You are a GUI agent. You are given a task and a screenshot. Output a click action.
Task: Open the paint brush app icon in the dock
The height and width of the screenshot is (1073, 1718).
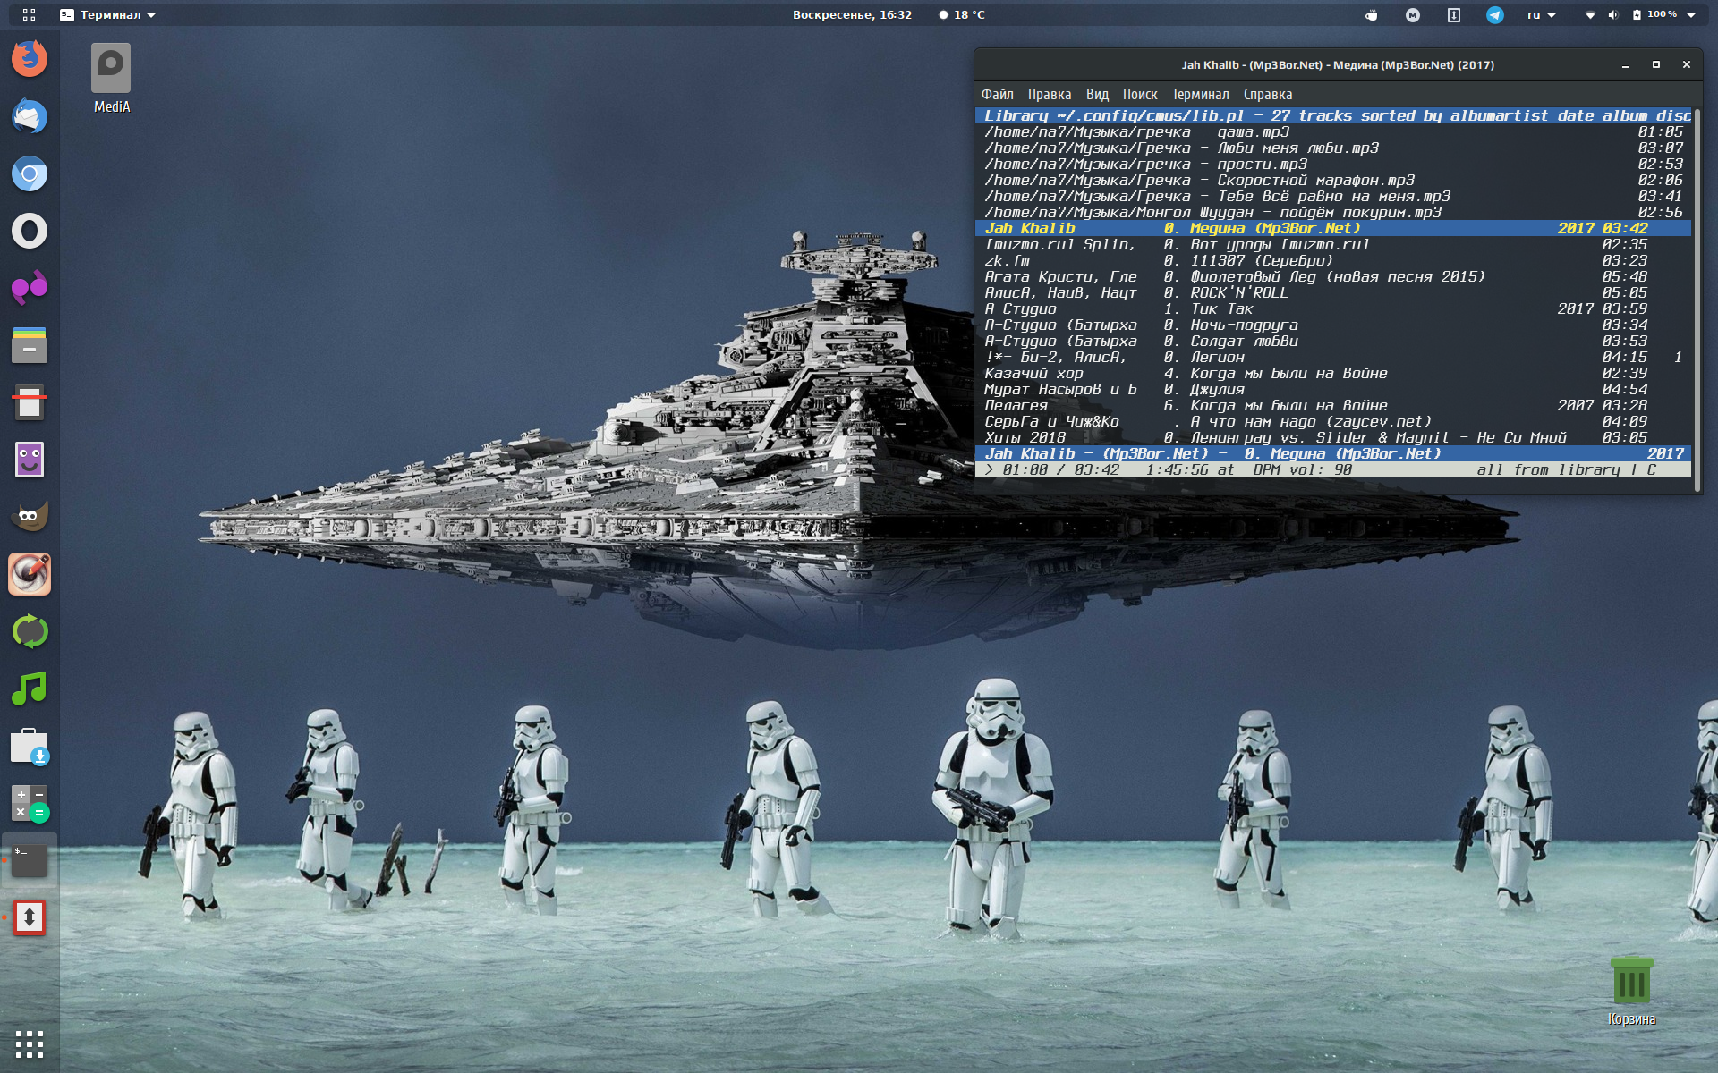coord(30,574)
